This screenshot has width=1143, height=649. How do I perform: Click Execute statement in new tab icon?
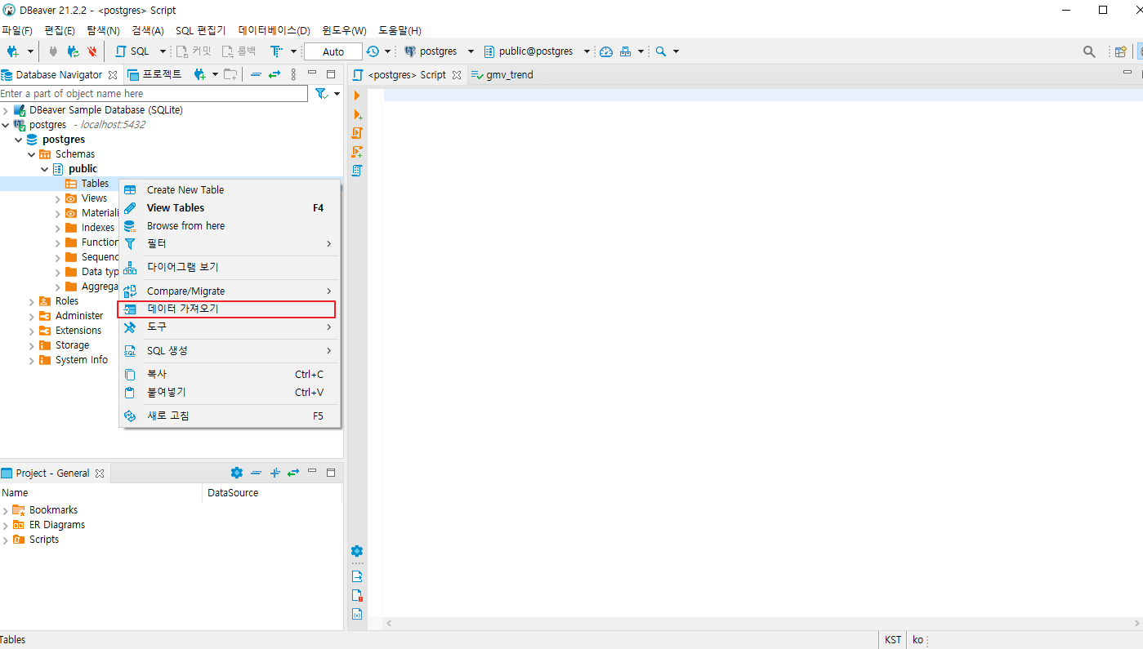(x=357, y=115)
